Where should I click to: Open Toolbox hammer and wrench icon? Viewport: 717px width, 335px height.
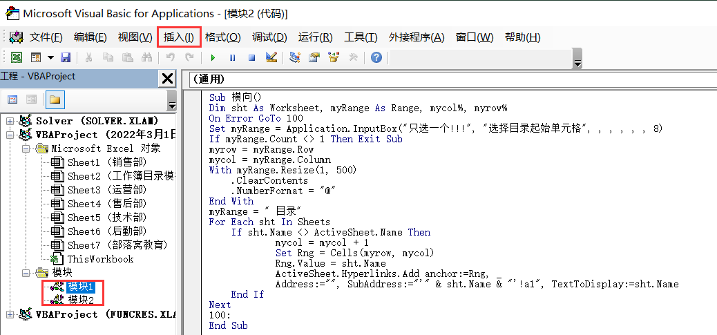coord(353,57)
